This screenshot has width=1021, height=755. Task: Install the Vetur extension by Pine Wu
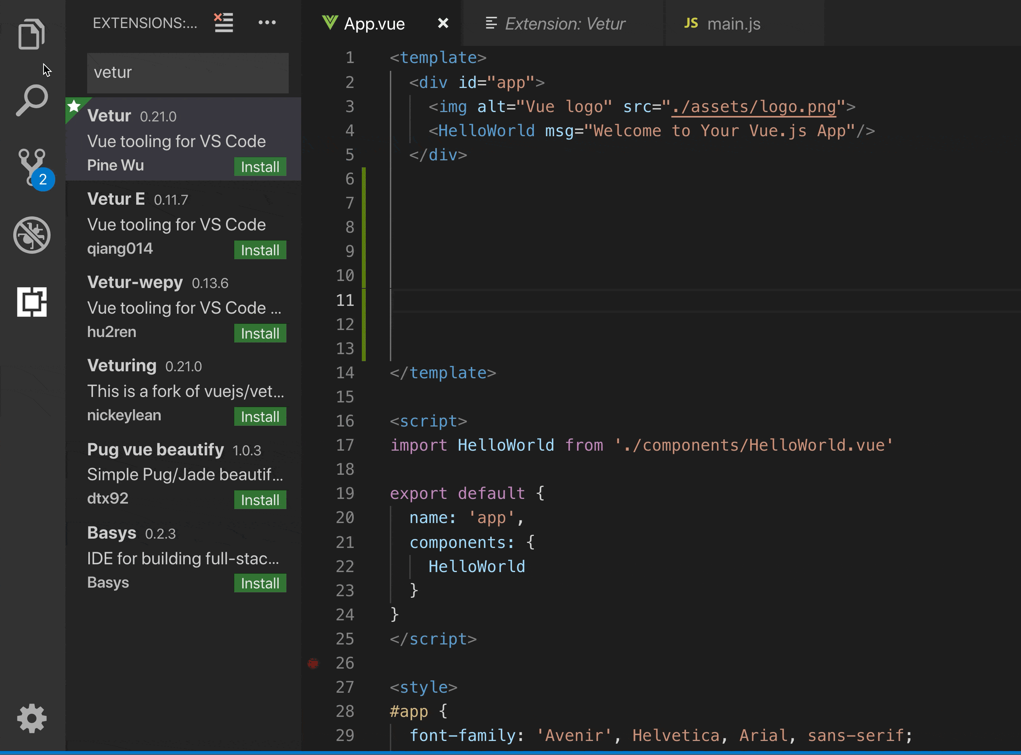[x=260, y=167]
